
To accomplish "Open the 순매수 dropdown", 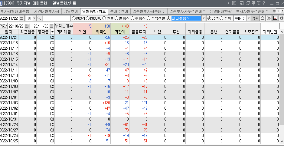I will pos(249,18).
